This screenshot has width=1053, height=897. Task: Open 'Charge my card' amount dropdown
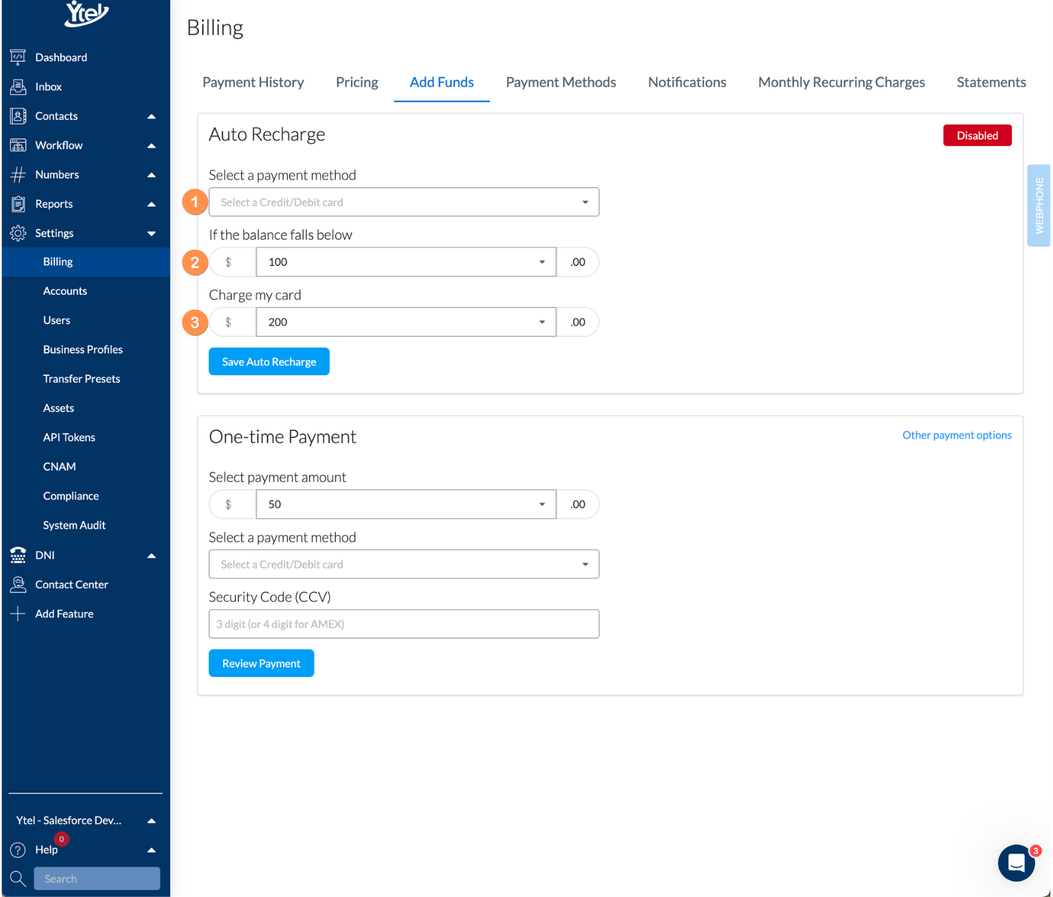(x=406, y=322)
